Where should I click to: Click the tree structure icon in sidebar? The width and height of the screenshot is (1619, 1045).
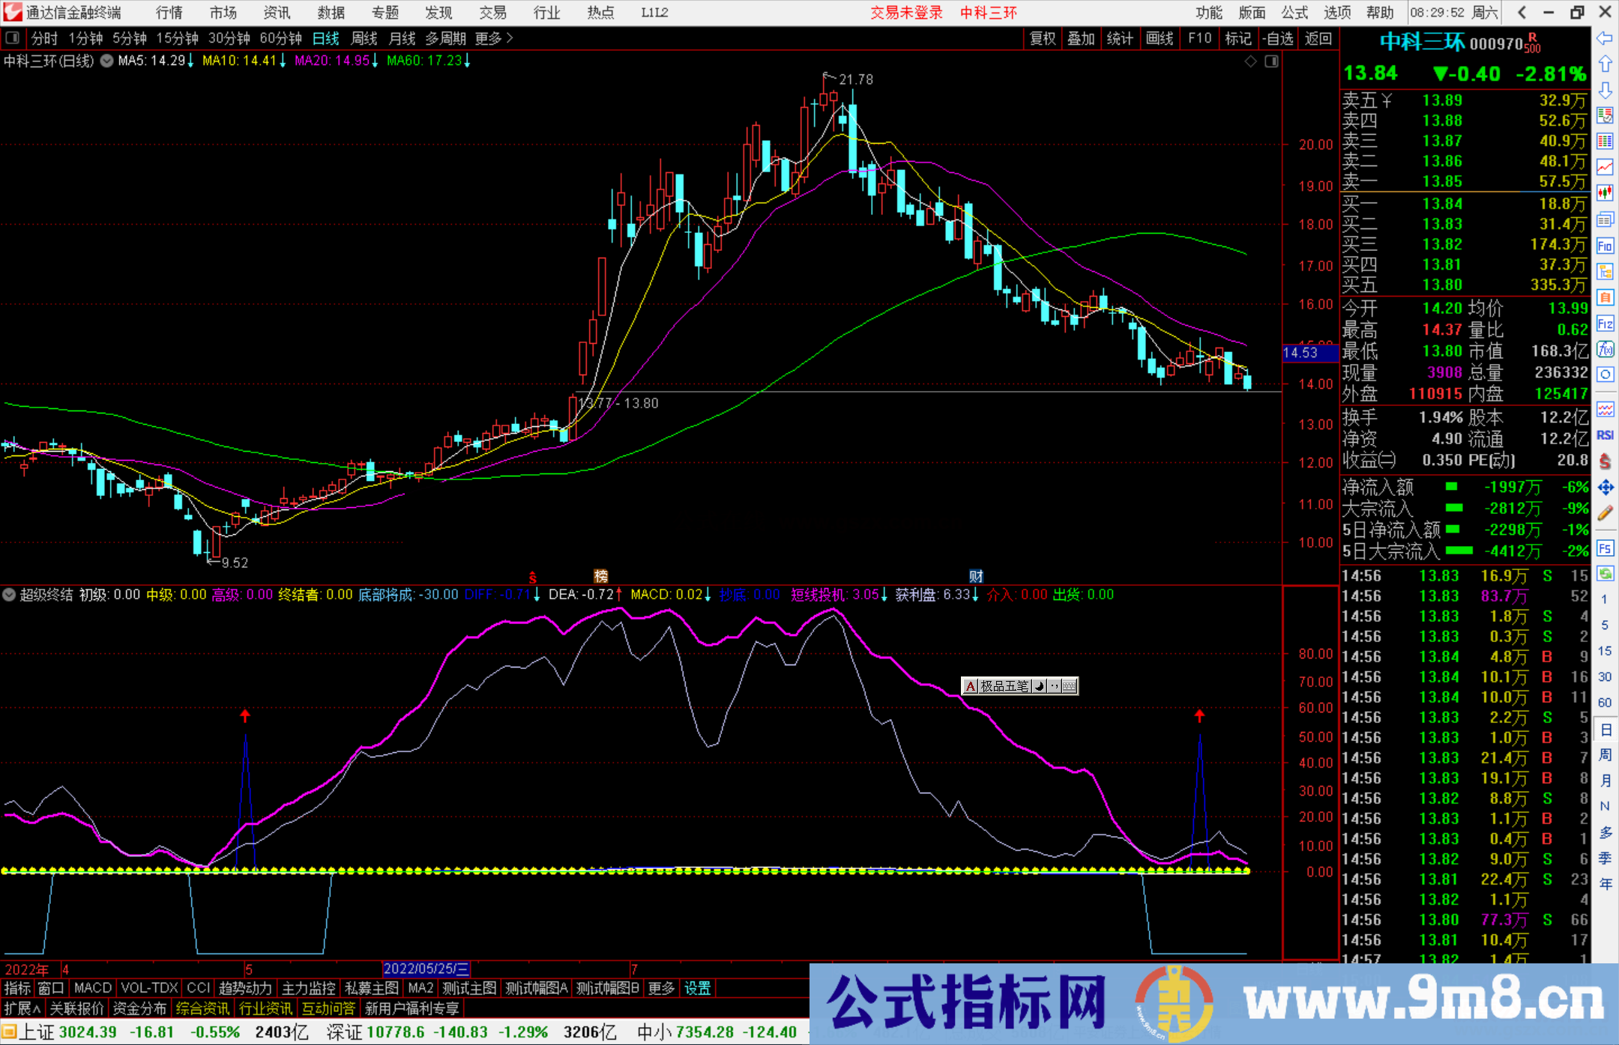click(1605, 271)
